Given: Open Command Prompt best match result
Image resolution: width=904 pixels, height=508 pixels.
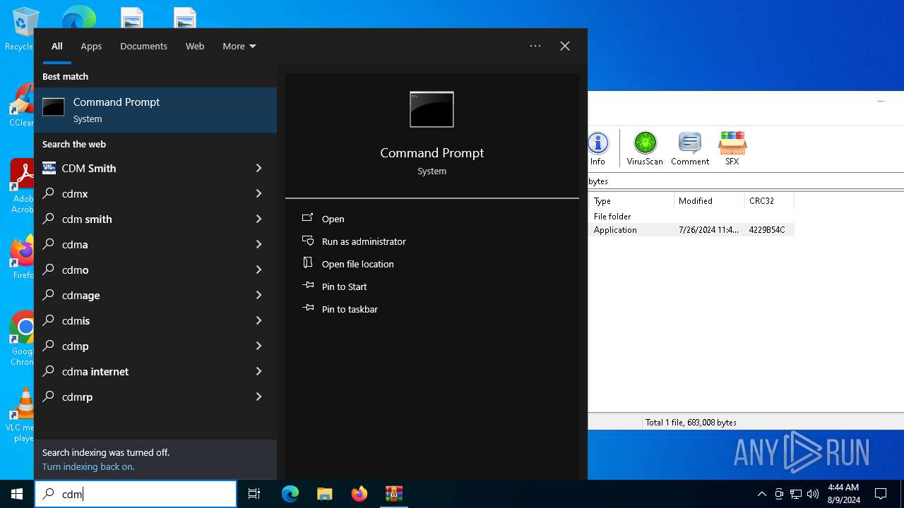Looking at the screenshot, I should [155, 110].
